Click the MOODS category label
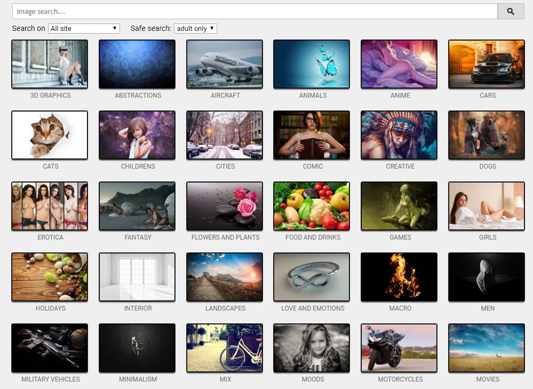 [x=313, y=379]
